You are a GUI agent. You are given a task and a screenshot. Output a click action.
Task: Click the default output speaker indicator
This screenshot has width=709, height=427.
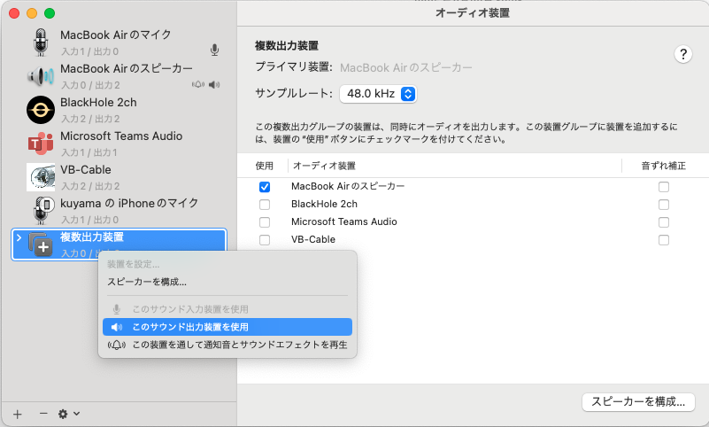pos(214,84)
